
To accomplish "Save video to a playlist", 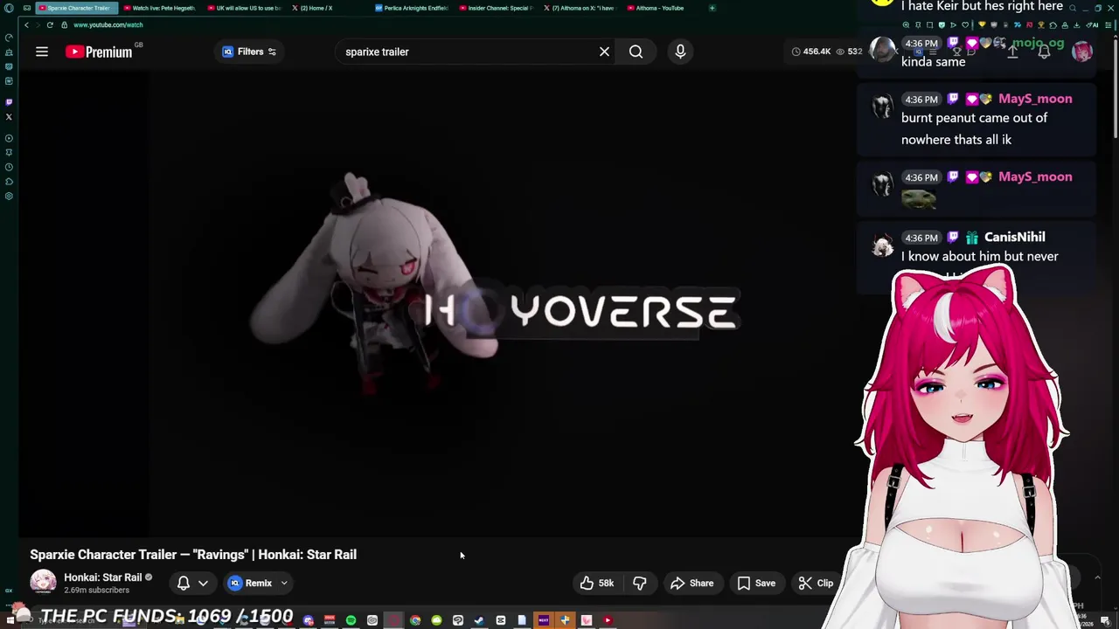I will click(756, 583).
